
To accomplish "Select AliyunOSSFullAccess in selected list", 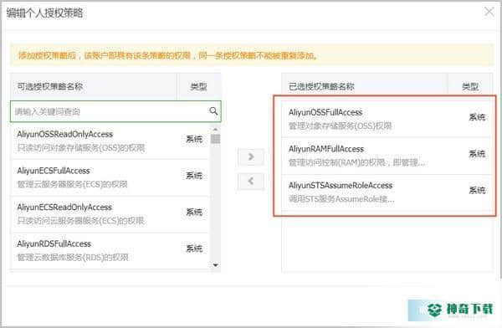I will point(387,119).
